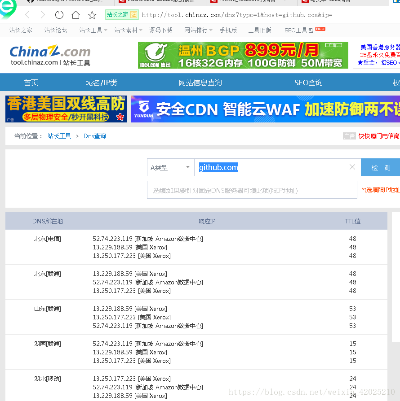400x401 pixels.
Task: Reload the page with refresh icon
Action: coord(59,15)
